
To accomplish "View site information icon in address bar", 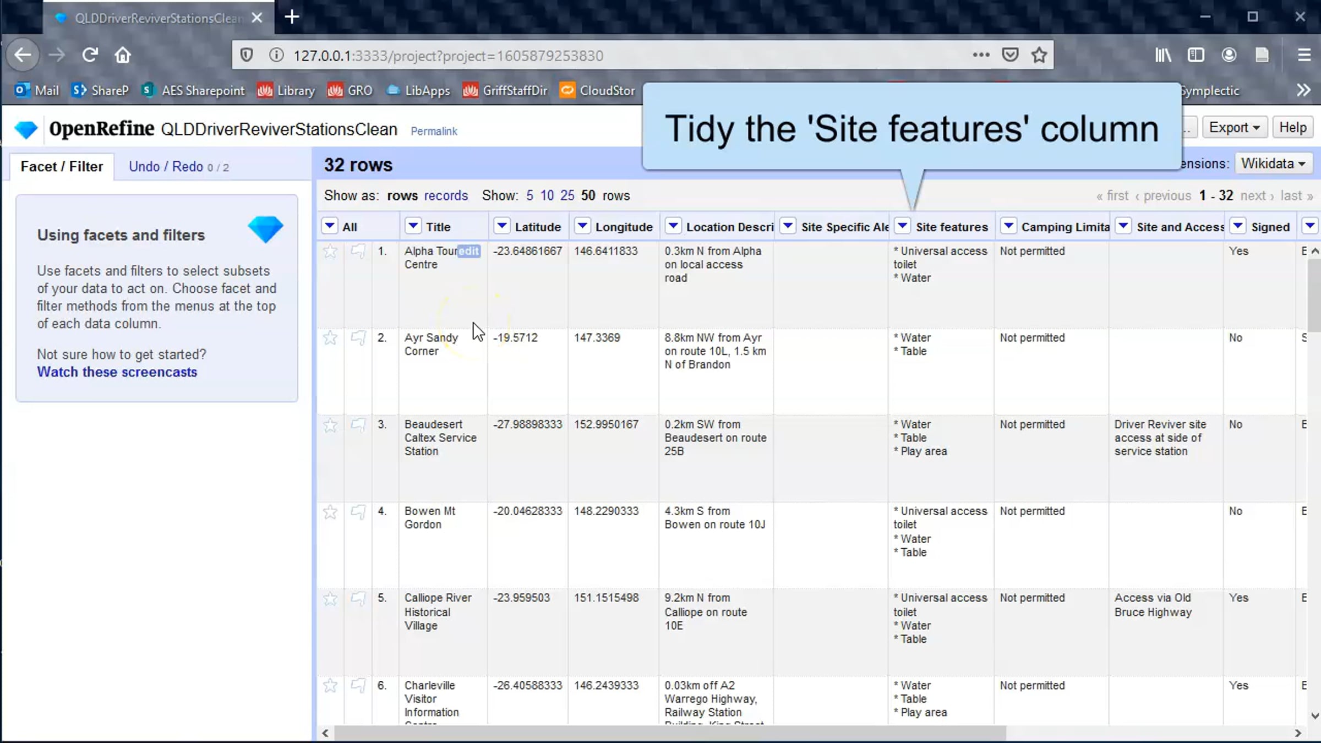I will coord(276,55).
